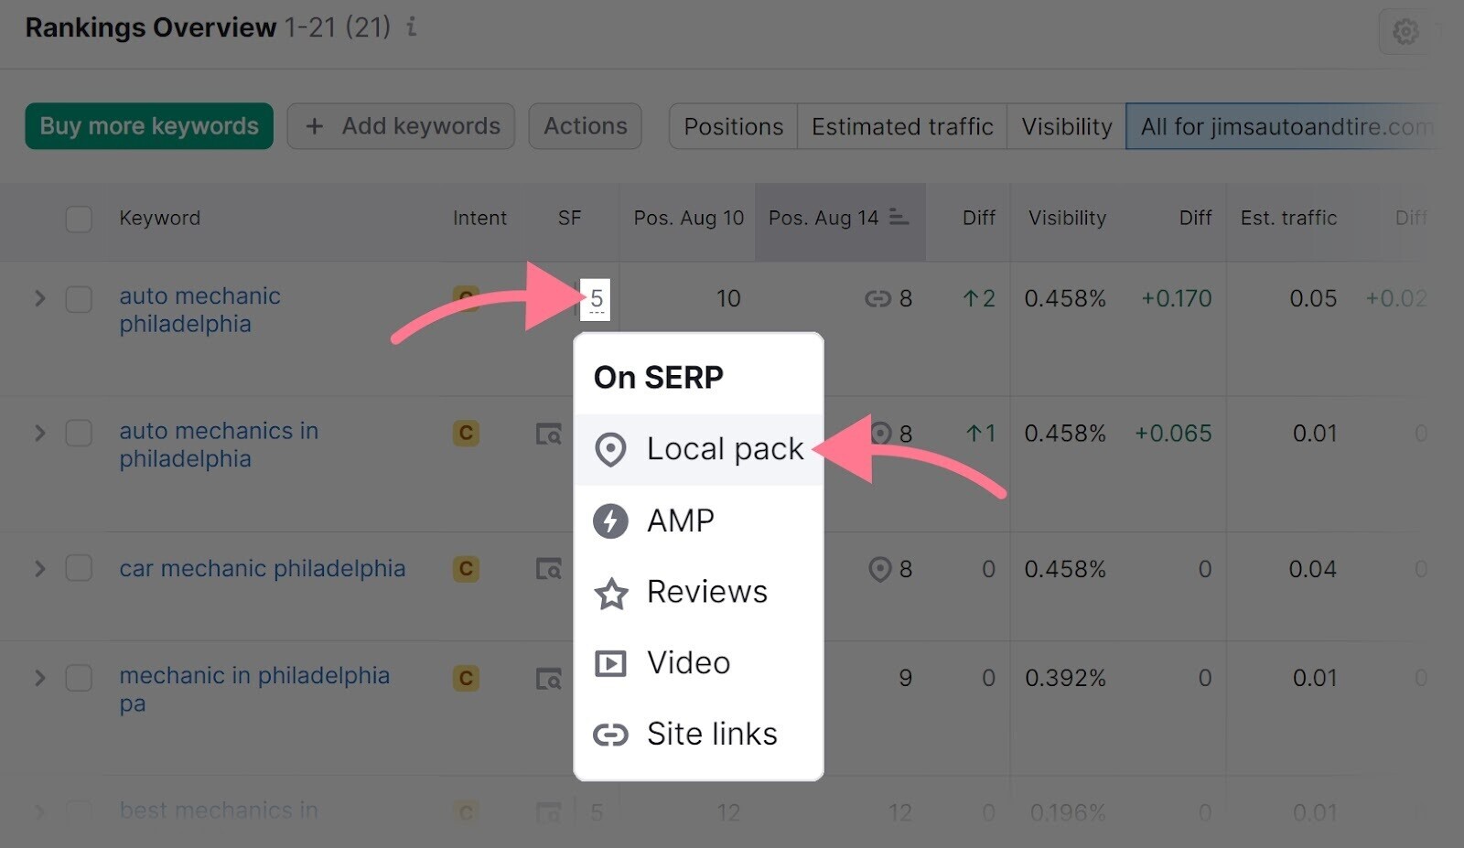Image resolution: width=1464 pixels, height=848 pixels.
Task: Click the Commercial intent badge for car mechanic philadelphia
Action: tap(466, 568)
